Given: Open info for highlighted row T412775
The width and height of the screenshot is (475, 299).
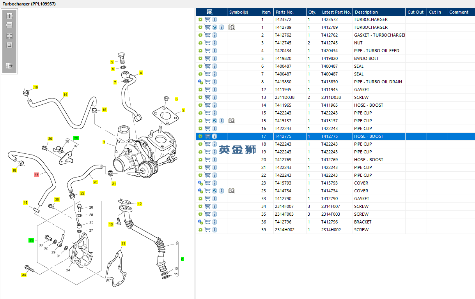Looking at the screenshot, I should click(x=214, y=136).
